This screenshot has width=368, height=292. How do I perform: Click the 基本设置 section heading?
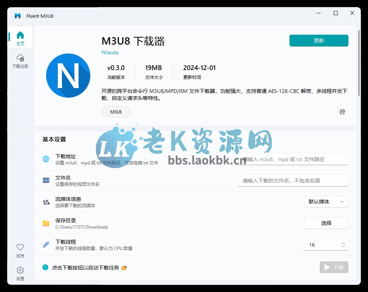[x=54, y=139]
